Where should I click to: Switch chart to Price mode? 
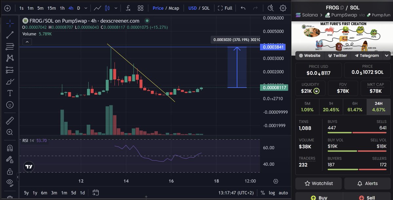click(158, 8)
